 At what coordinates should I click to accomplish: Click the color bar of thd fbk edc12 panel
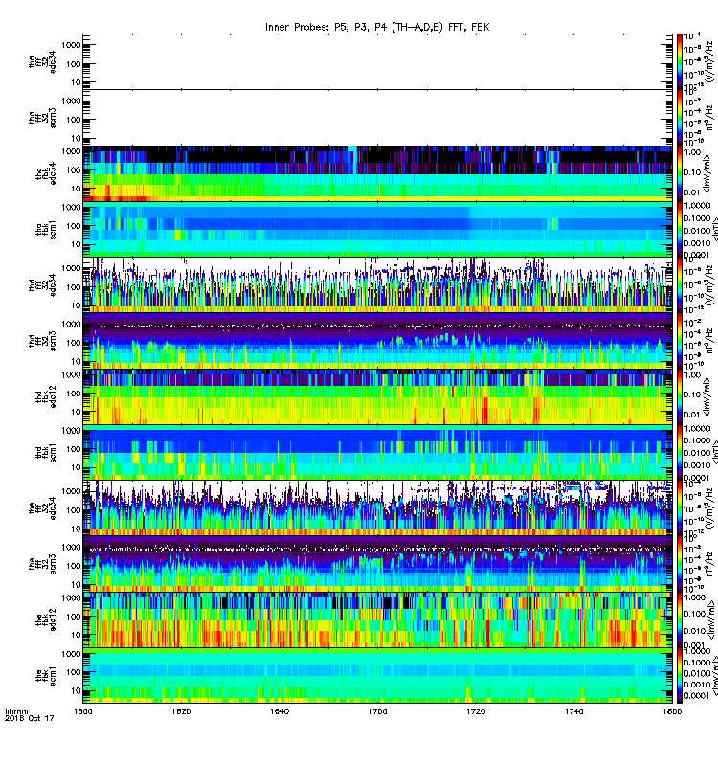click(x=680, y=396)
